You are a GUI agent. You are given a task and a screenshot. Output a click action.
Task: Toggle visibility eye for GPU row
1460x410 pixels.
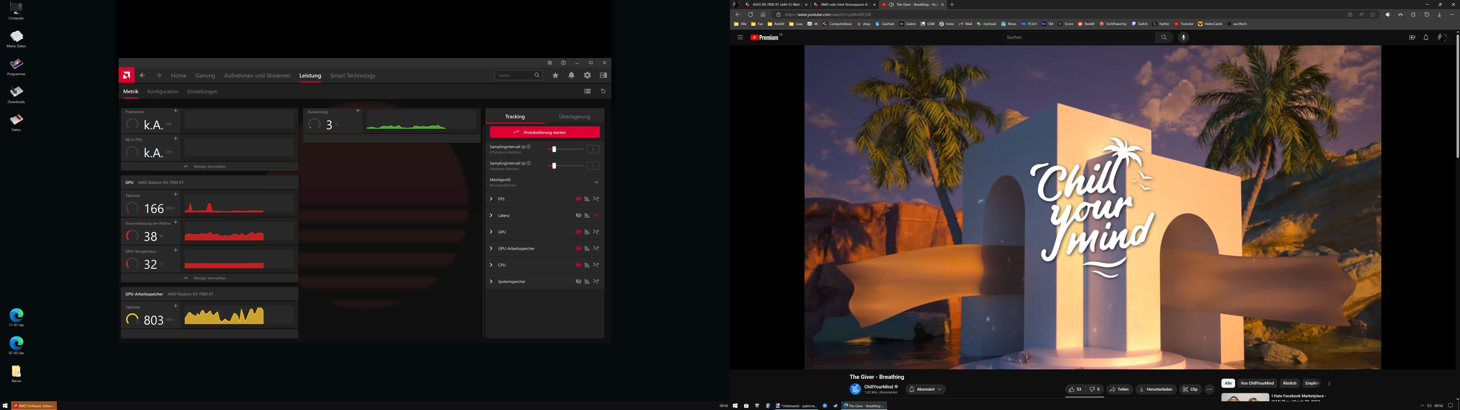(578, 232)
